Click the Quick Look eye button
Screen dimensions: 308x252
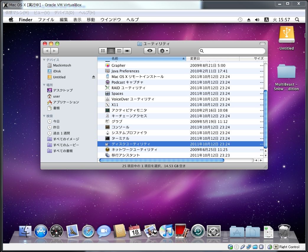pos(150,51)
